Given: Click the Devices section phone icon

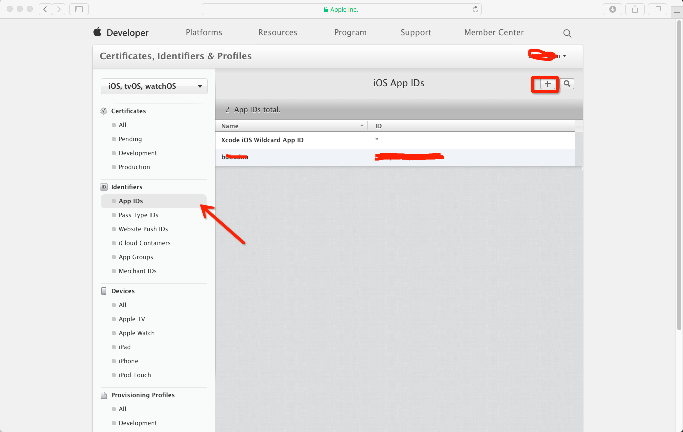Looking at the screenshot, I should (104, 291).
